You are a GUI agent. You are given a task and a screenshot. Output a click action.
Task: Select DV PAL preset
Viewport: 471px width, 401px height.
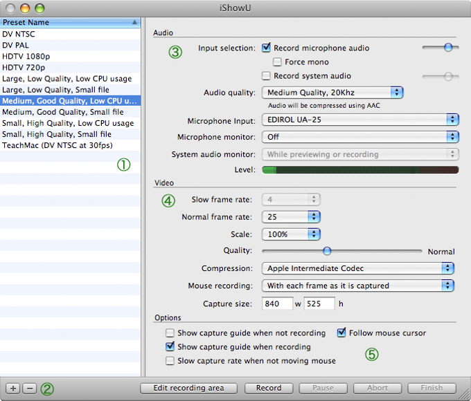pyautogui.click(x=70, y=45)
